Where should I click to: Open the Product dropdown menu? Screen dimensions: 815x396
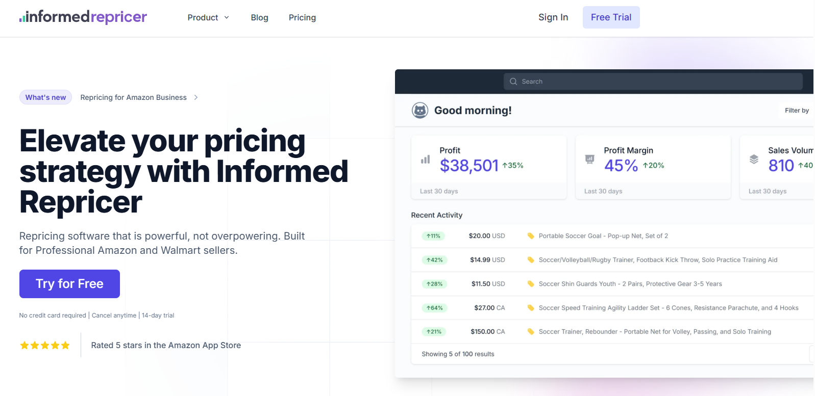(x=208, y=17)
